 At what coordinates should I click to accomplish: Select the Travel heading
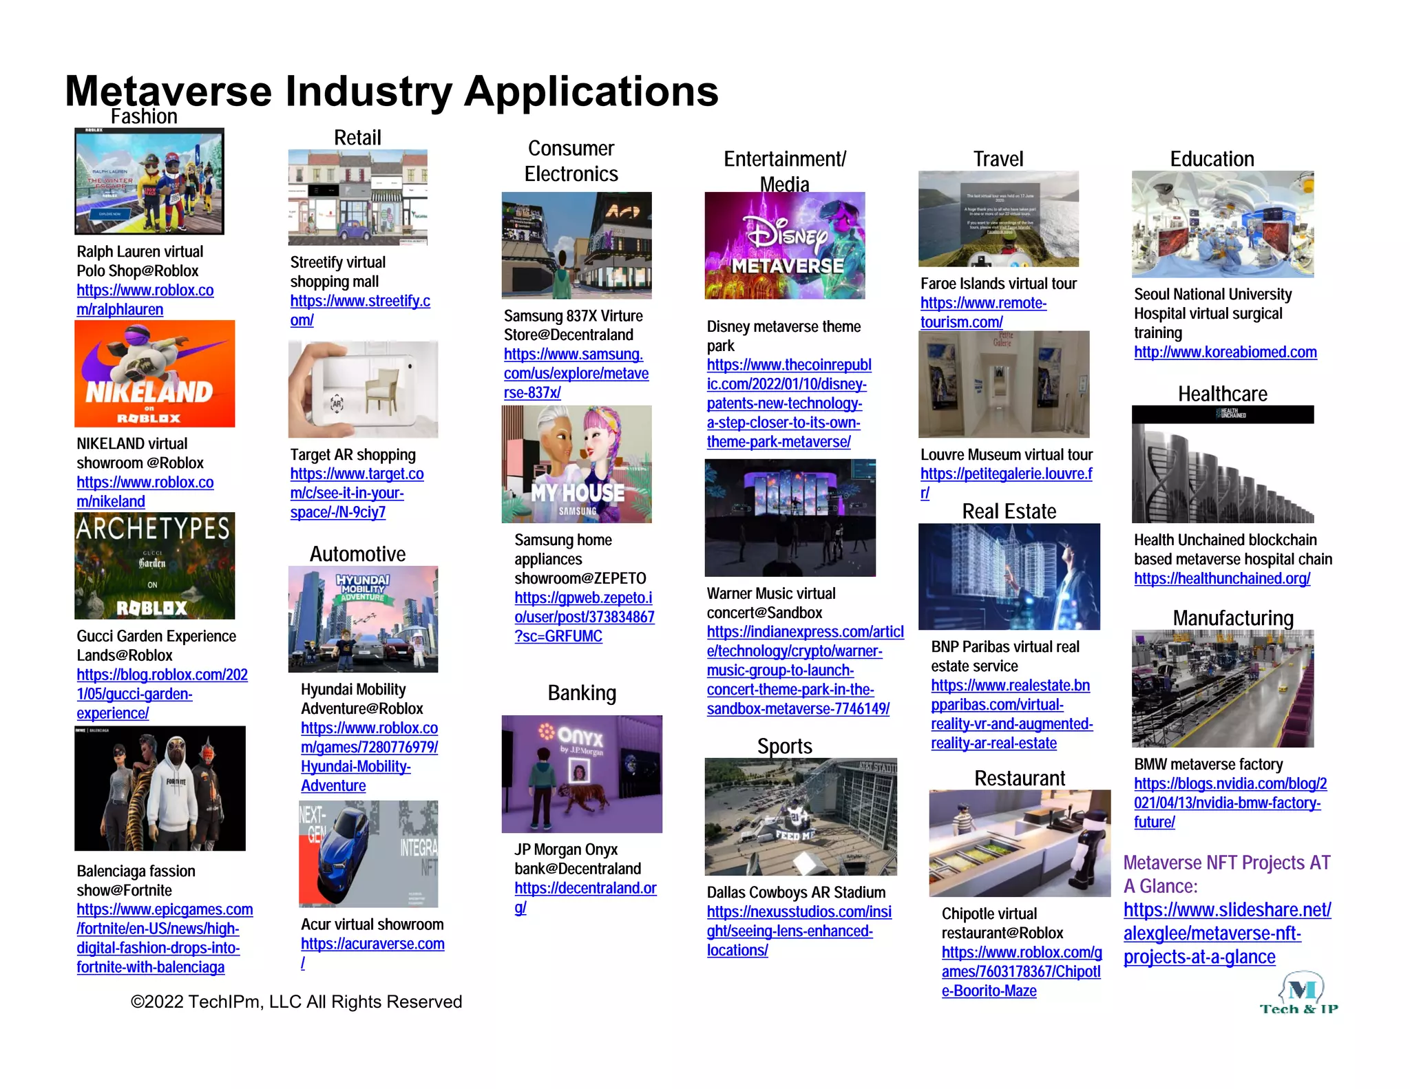tap(998, 159)
